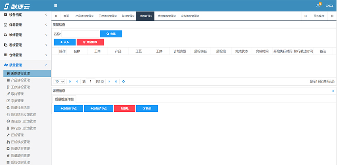The width and height of the screenshot is (337, 165).
Task: Click the pagination refresh icon
Action: click(x=123, y=82)
